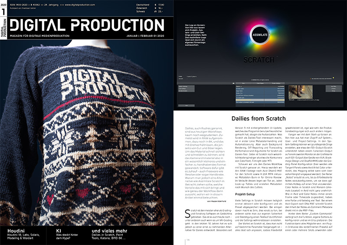Click the DIGITAL PRODUCTION masthead title
Viewport: 347px width, 245px height.
[x=87, y=25]
